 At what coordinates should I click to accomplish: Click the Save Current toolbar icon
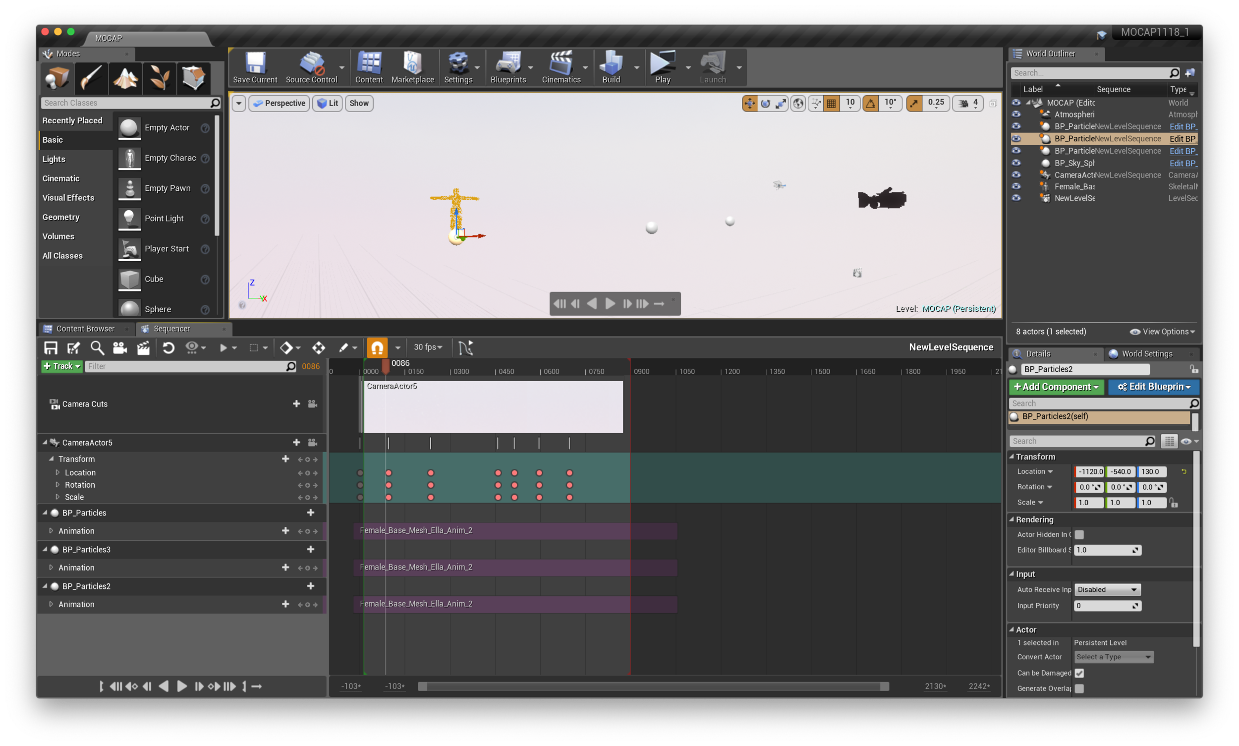(255, 67)
